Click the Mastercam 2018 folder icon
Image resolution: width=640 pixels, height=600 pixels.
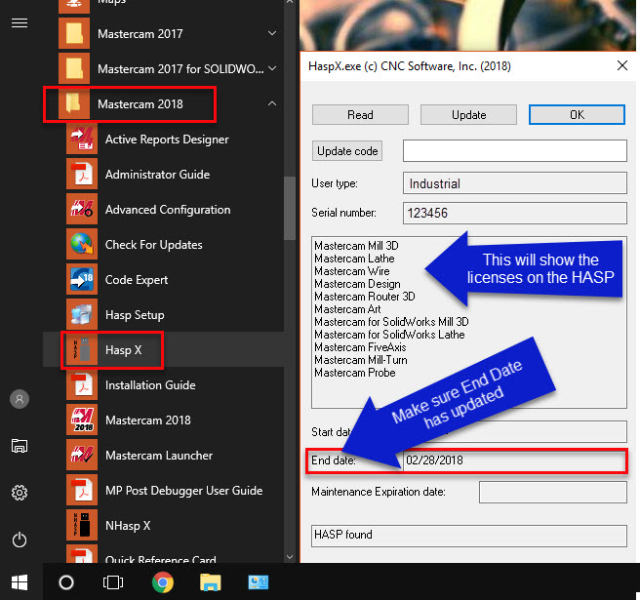point(74,103)
